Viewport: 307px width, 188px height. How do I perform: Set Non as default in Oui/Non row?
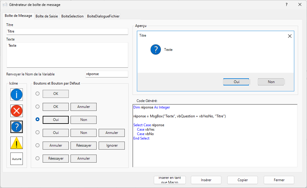(x=84, y=120)
